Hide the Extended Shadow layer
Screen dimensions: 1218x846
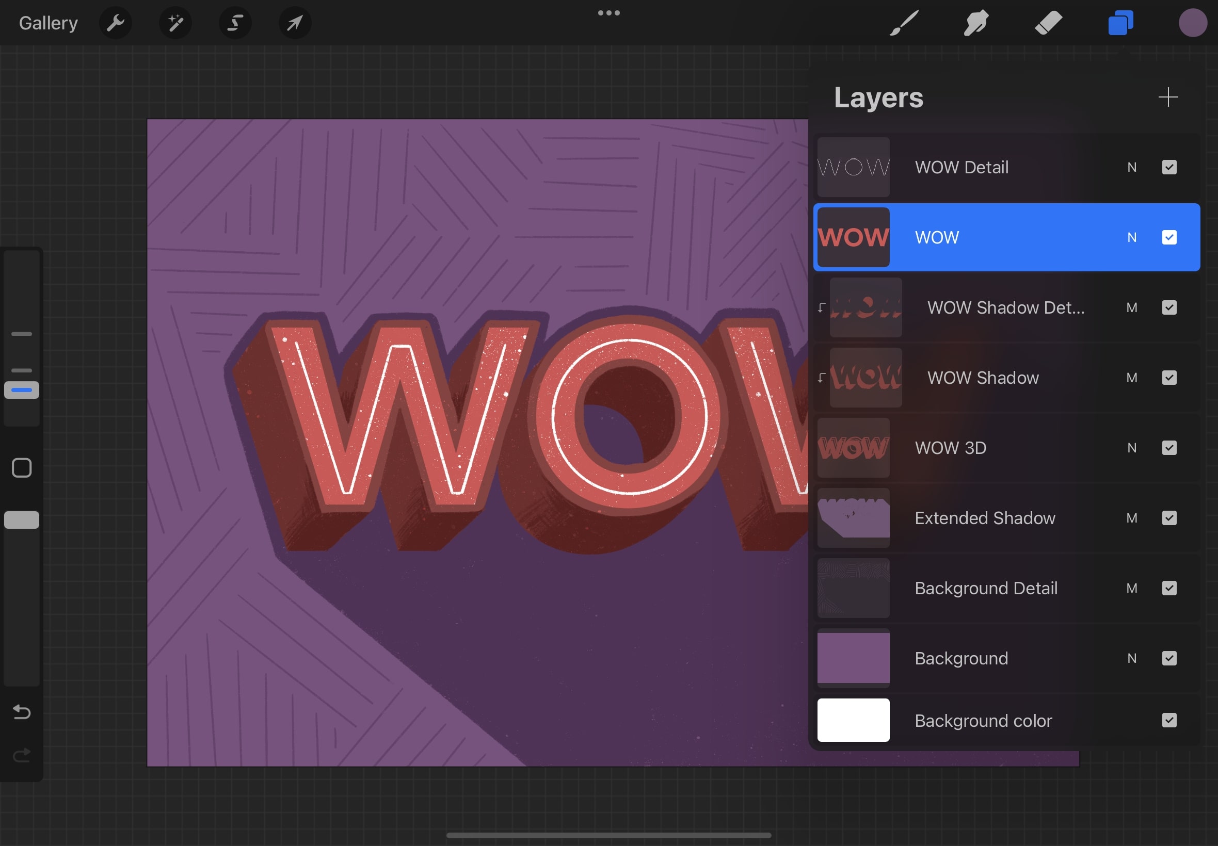(1169, 518)
